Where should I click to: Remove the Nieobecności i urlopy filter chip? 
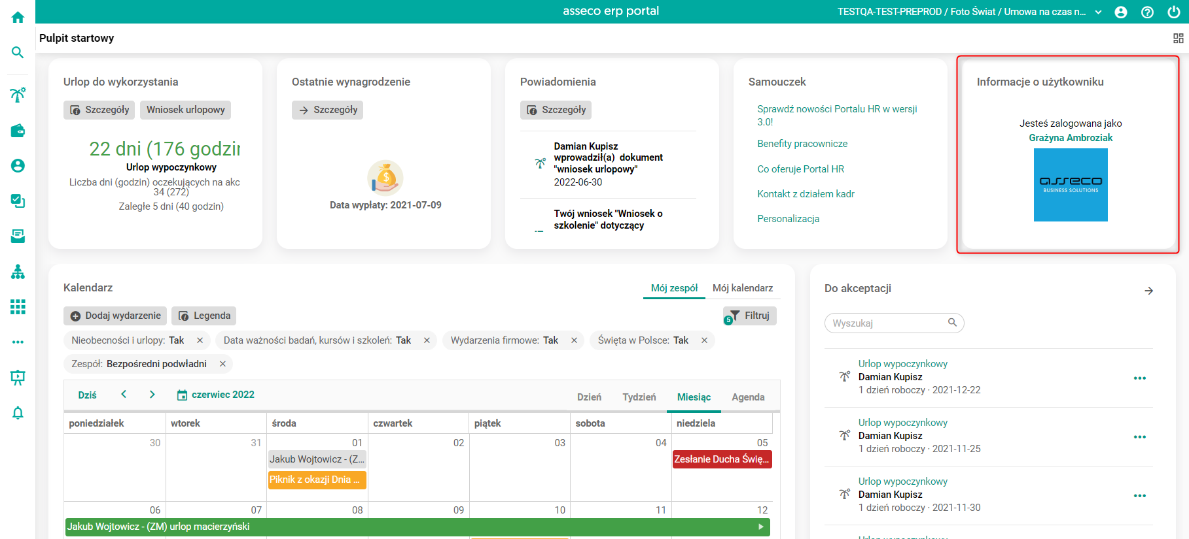[200, 340]
